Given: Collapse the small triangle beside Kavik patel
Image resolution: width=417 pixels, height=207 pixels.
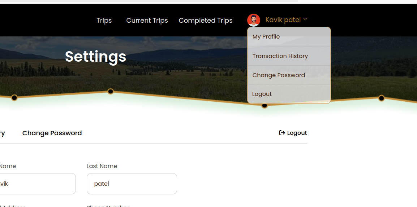Looking at the screenshot, I should coord(305,19).
